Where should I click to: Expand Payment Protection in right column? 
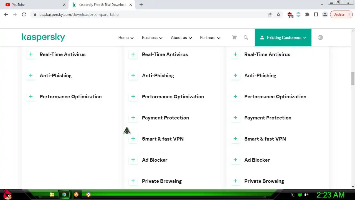235,117
